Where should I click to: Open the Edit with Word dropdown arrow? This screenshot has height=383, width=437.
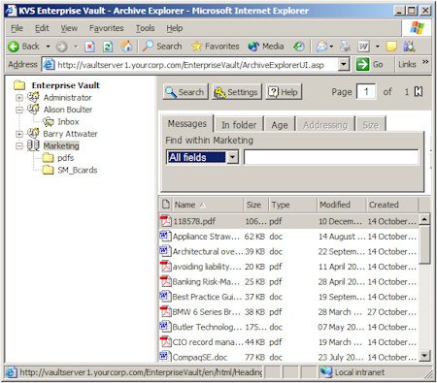377,47
